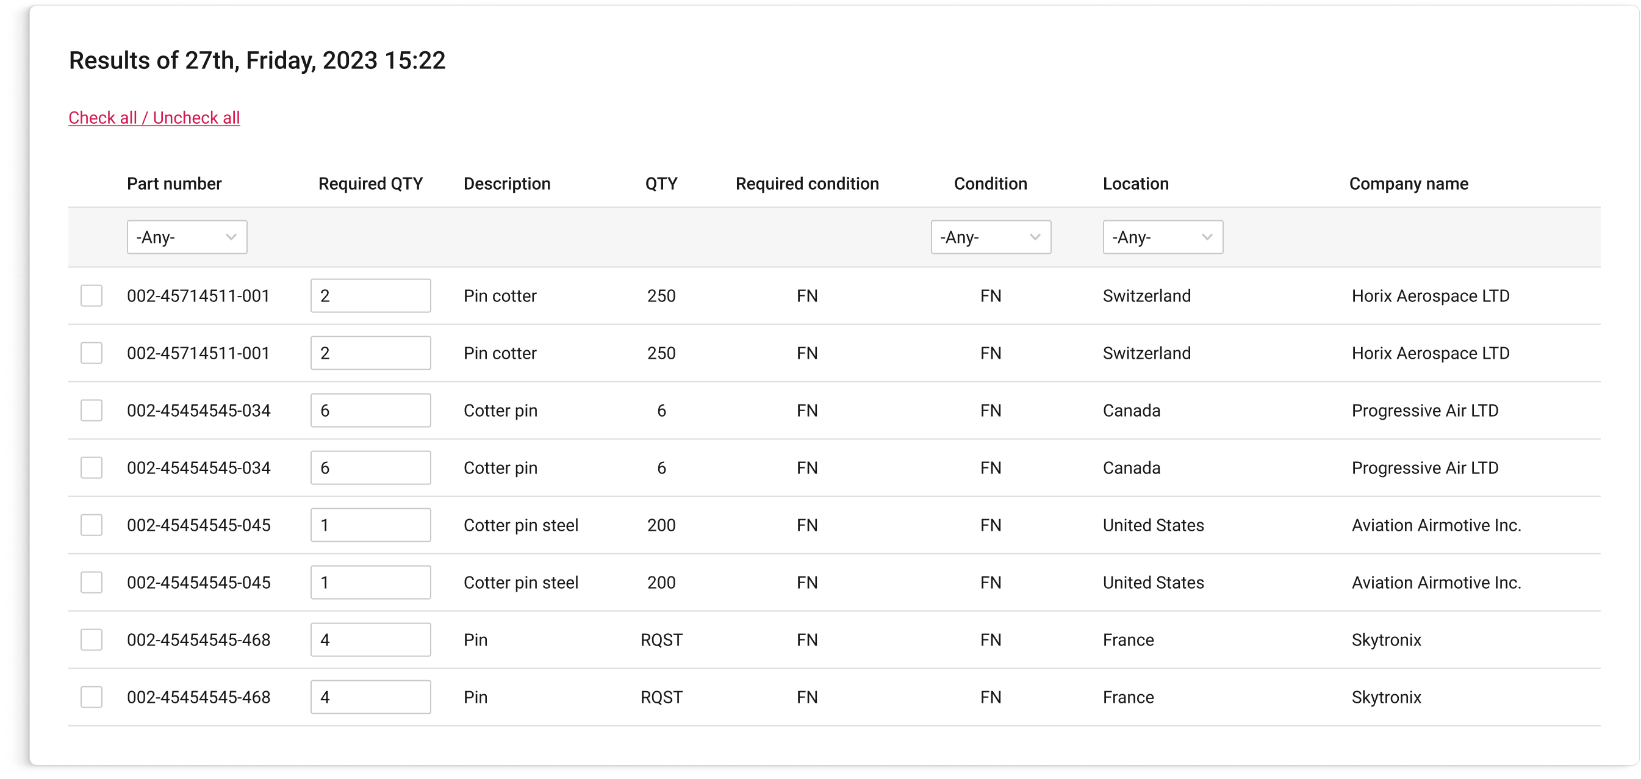Click the Description column header

pos(506,184)
